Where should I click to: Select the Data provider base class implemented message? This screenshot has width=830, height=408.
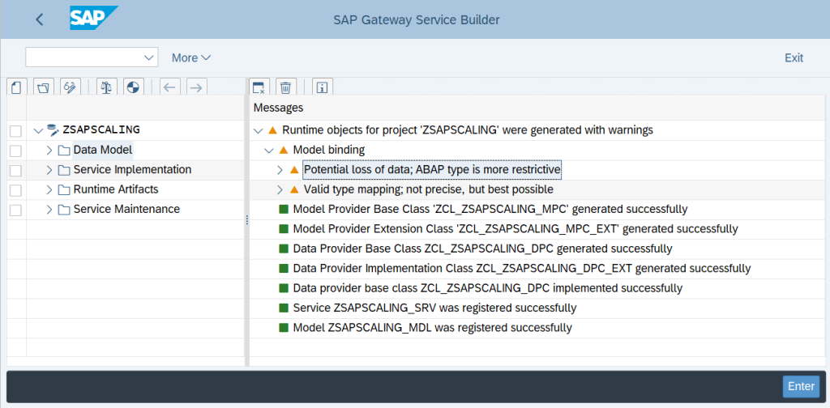pyautogui.click(x=487, y=288)
